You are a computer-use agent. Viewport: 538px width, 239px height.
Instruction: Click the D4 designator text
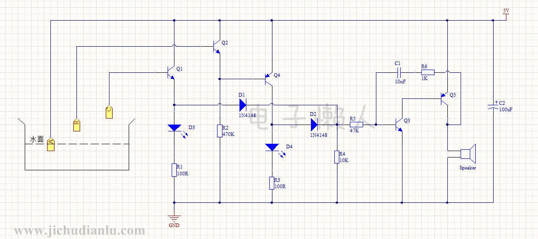pos(289,147)
